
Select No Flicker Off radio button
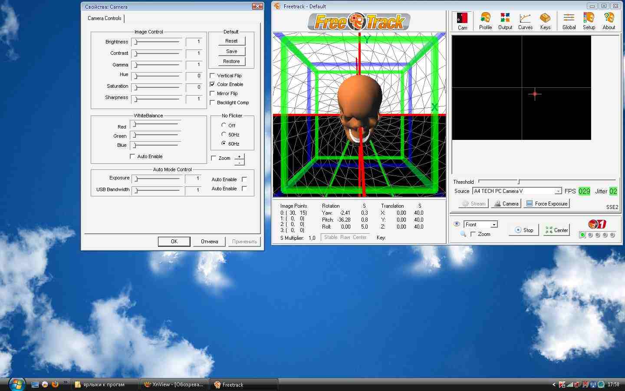[x=224, y=125]
